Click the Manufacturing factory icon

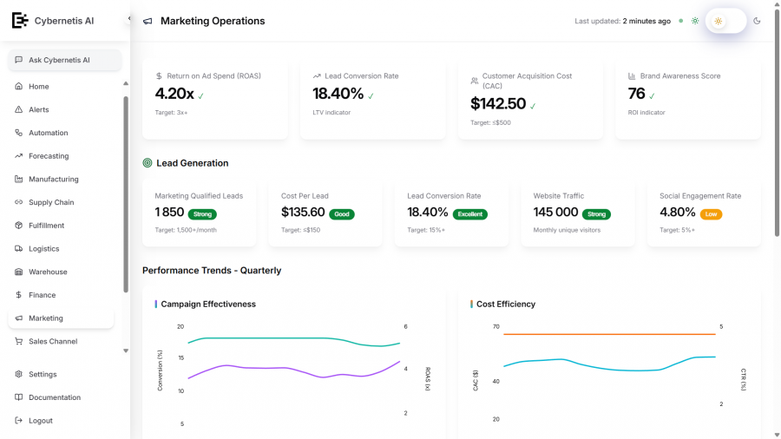(19, 180)
